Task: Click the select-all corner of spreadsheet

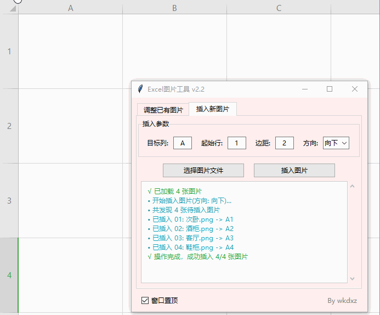Action: (9, 8)
